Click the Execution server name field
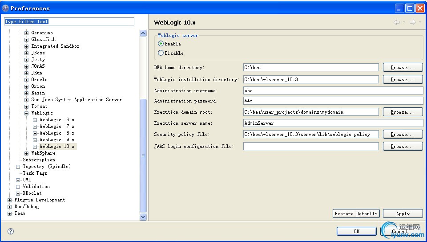Image resolution: width=427 pixels, height=242 pixels. point(333,123)
